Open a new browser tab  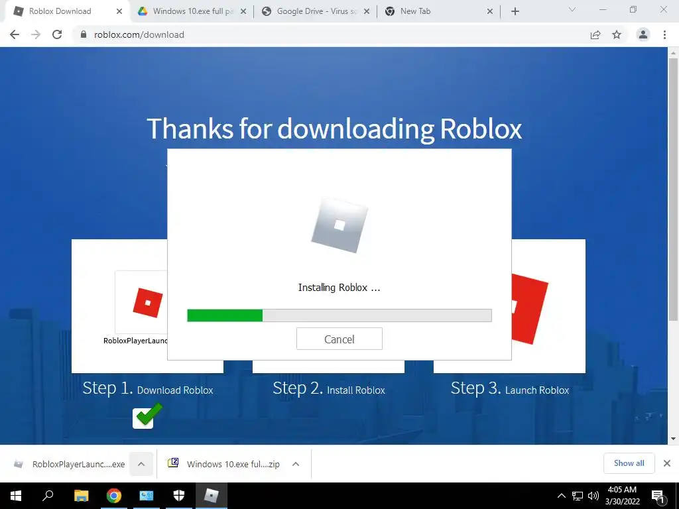515,11
